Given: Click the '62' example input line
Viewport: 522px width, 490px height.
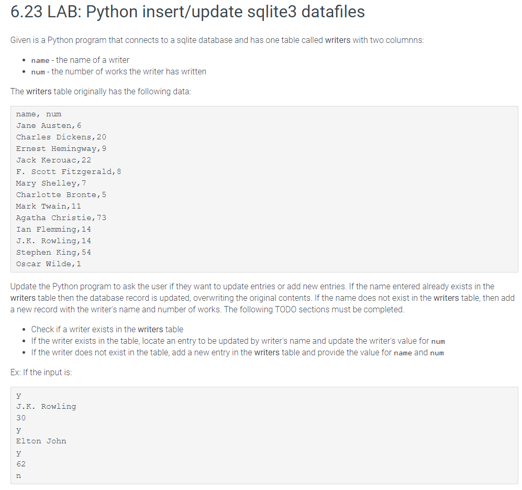Looking at the screenshot, I should (21, 464).
